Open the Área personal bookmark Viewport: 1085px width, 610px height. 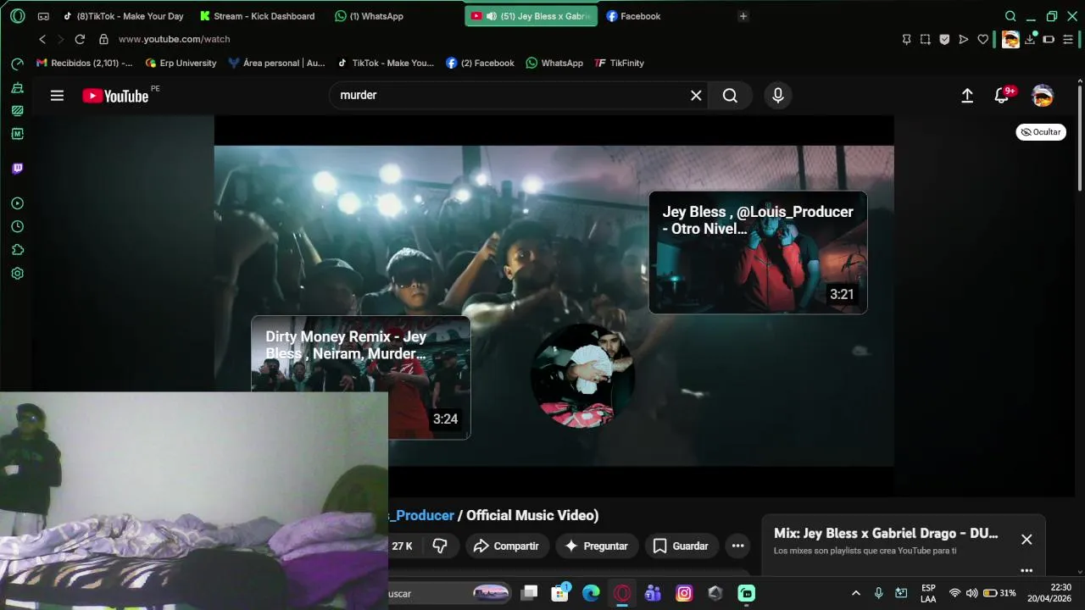[x=276, y=63]
